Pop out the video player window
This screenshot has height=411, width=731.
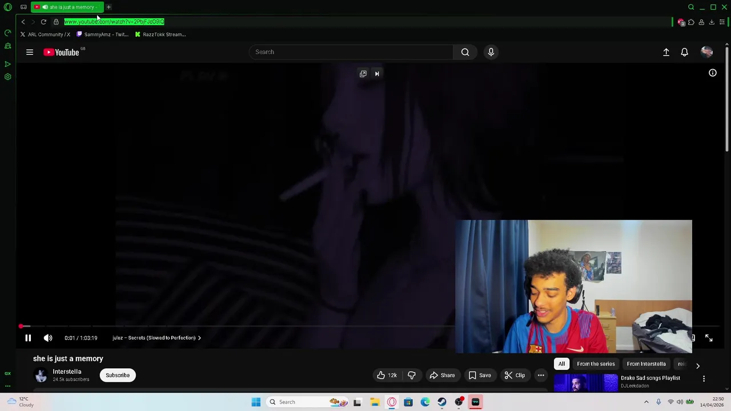point(363,74)
